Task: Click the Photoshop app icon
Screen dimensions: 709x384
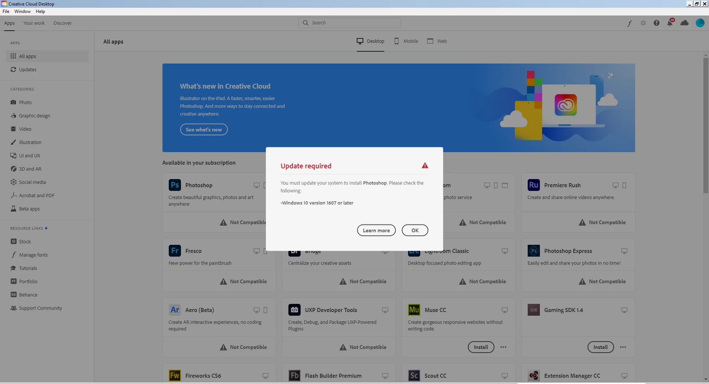Action: [x=175, y=185]
